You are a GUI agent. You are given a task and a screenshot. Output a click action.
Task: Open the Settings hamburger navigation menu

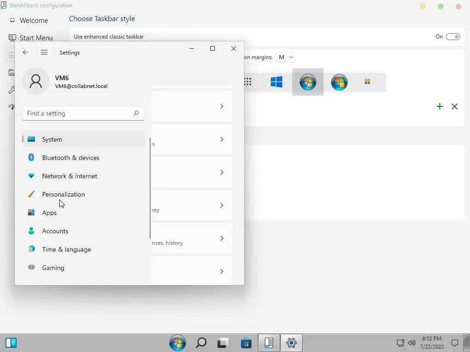point(44,52)
